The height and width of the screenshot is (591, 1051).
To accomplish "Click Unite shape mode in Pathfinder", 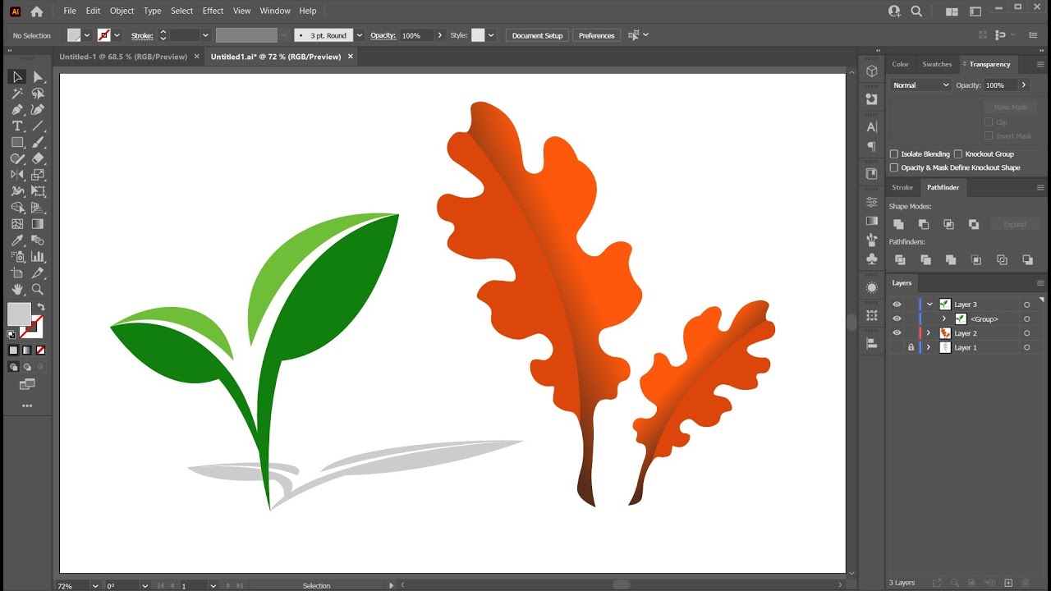I will 898,224.
